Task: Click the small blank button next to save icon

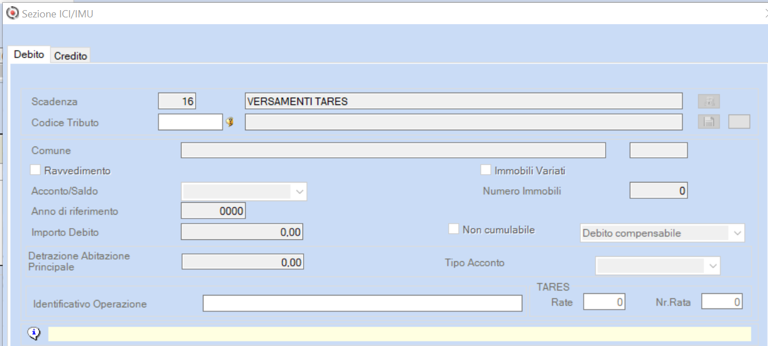Action: (739, 122)
